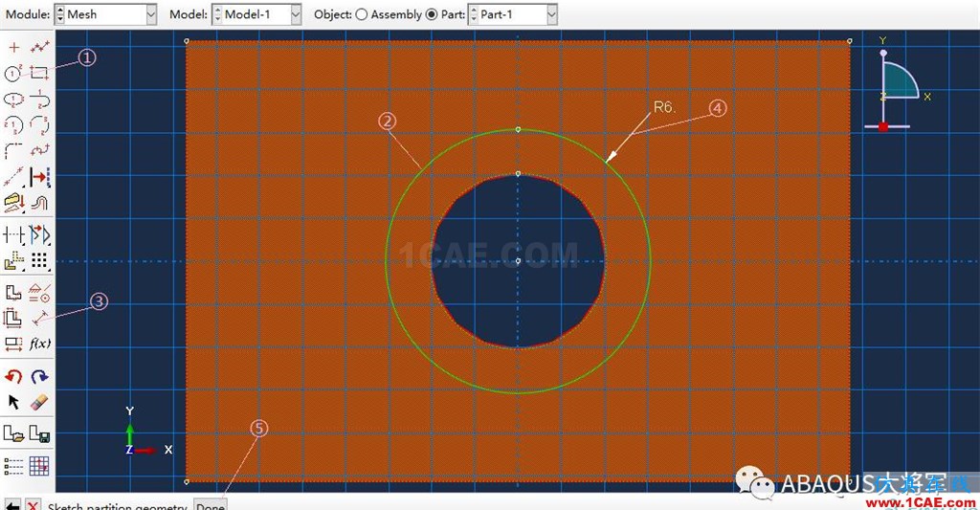The image size is (980, 510).
Task: Select the Delete eraser tool
Action: (x=39, y=402)
